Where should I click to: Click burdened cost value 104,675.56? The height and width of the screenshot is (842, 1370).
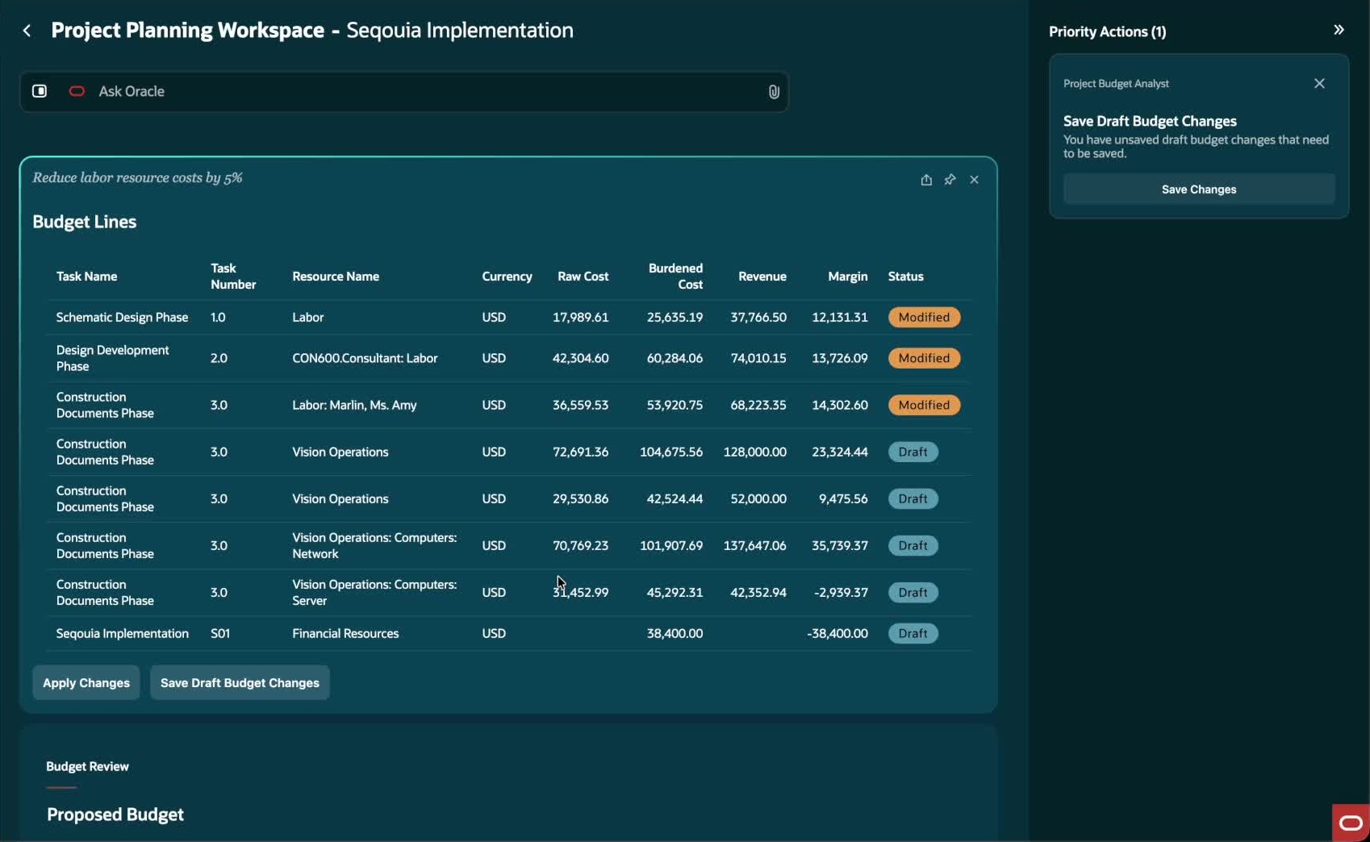coord(671,452)
